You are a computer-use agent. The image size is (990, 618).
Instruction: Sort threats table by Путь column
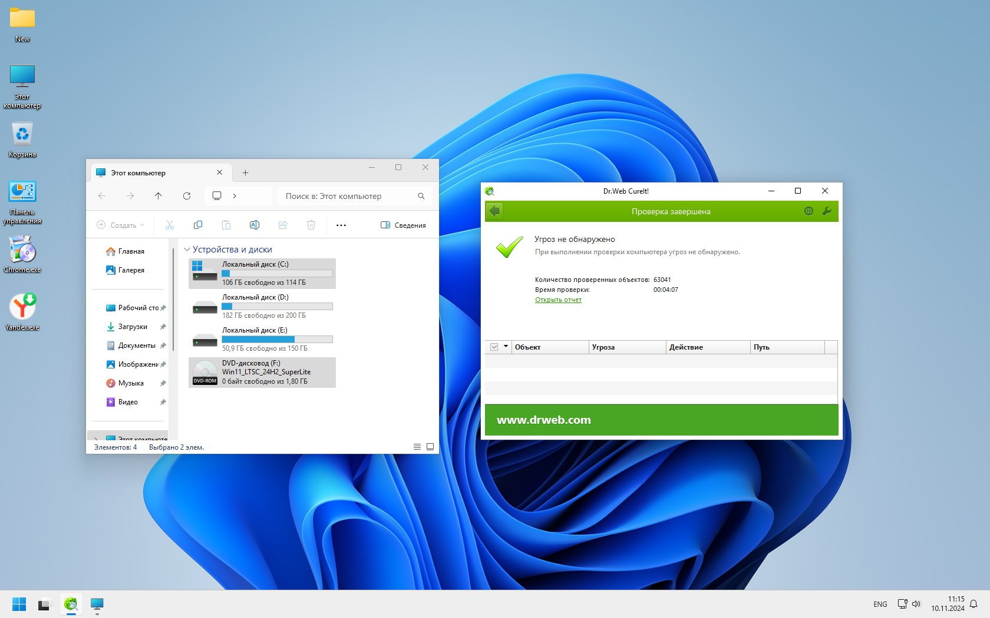pyautogui.click(x=787, y=347)
